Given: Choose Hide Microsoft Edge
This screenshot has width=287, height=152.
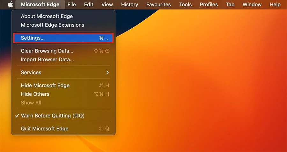Looking at the screenshot, I should click(63, 86).
